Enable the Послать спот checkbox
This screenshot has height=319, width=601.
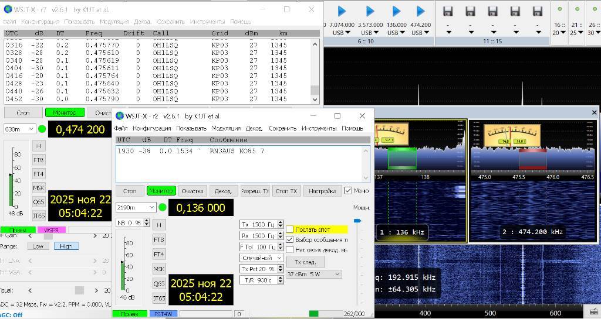[x=290, y=229]
